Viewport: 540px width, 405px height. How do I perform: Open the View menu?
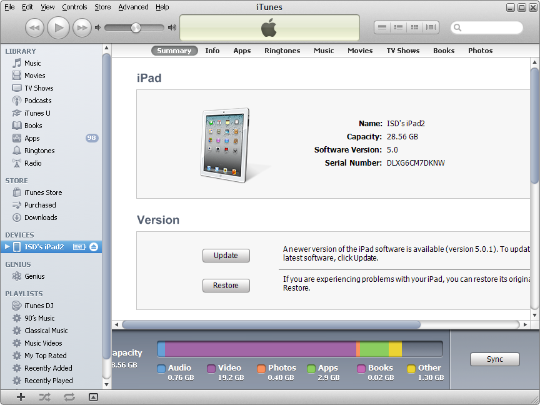47,7
